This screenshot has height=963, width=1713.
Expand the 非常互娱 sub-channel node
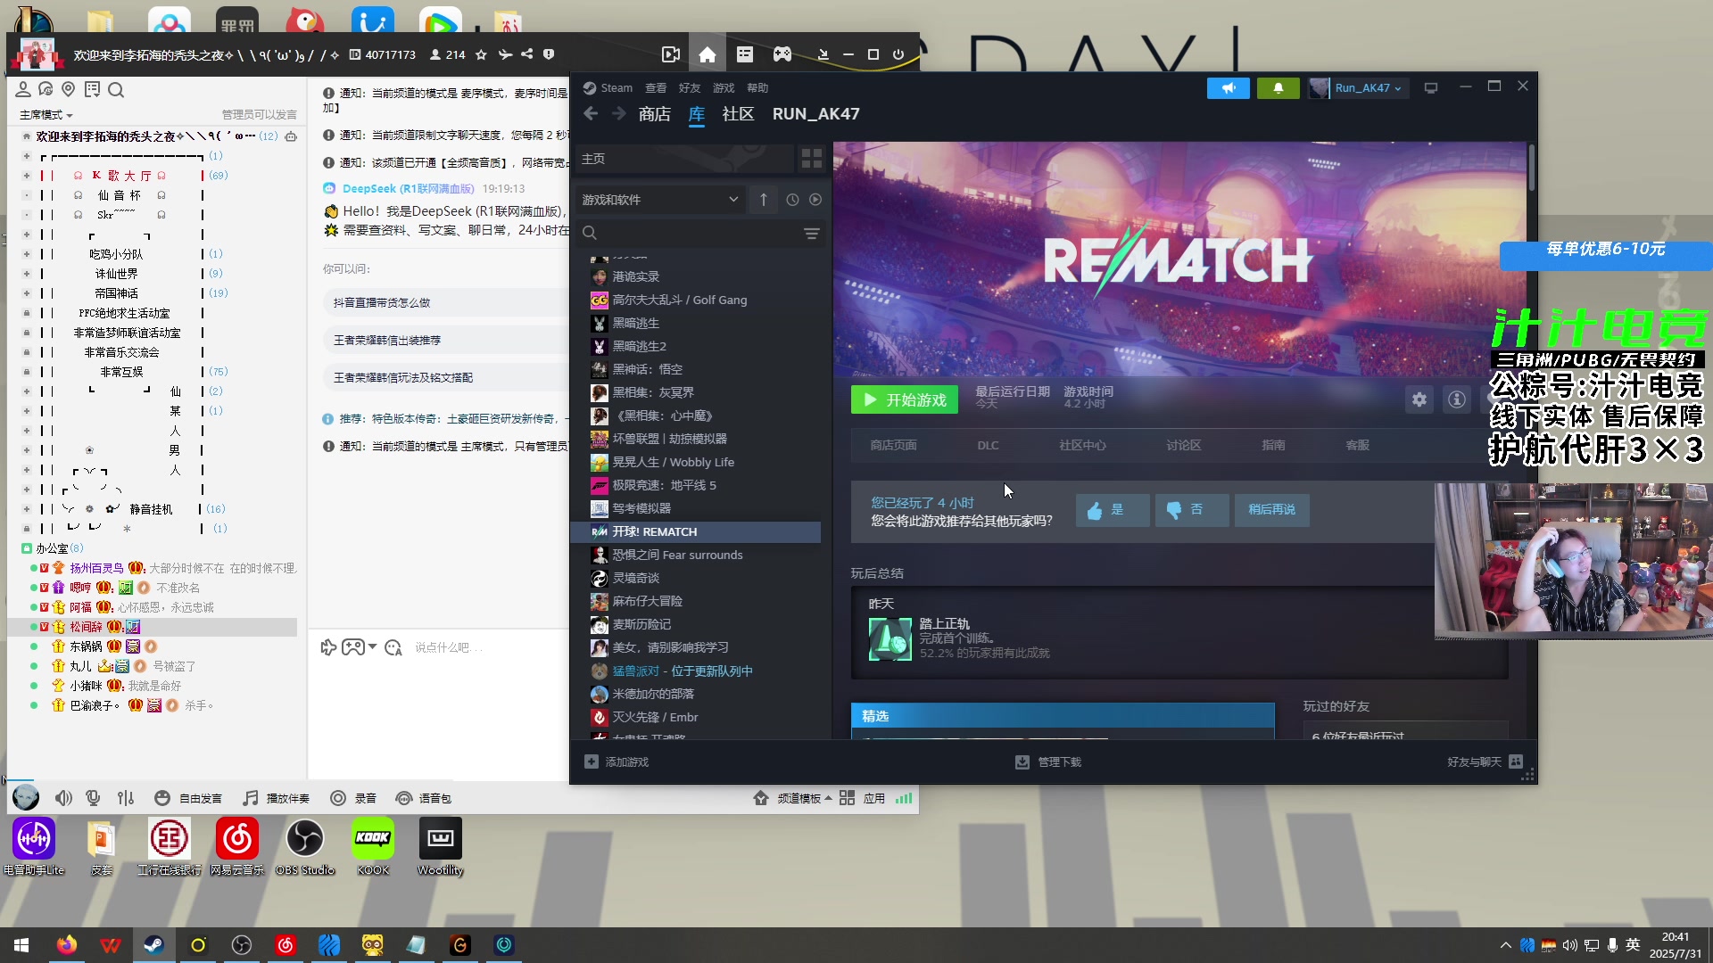click(27, 372)
